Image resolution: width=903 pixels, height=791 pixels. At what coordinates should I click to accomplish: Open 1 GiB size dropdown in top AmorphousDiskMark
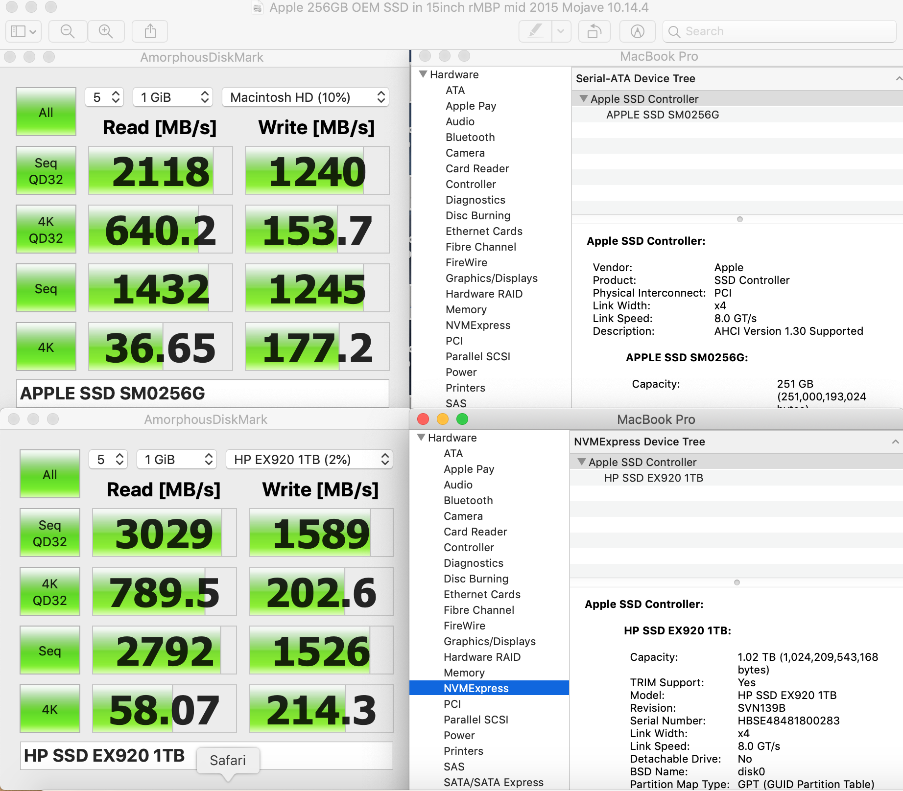click(x=173, y=97)
